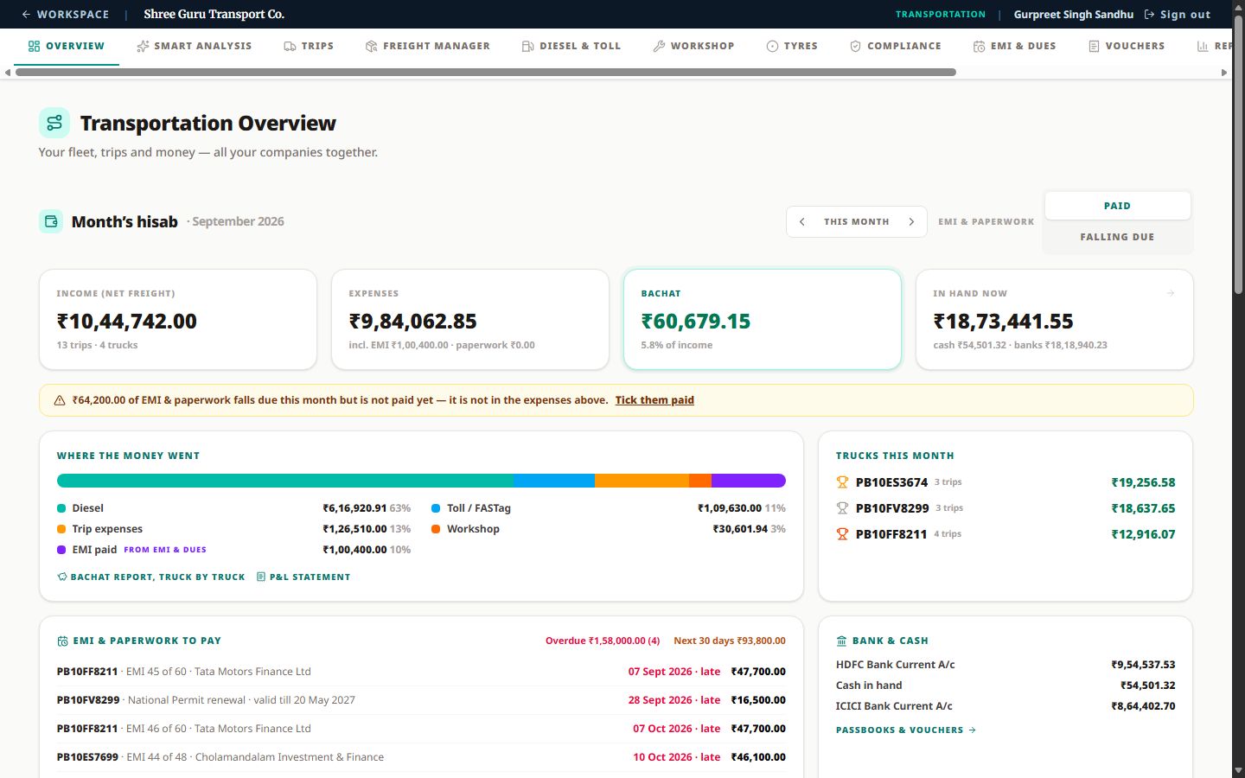The height and width of the screenshot is (778, 1245).
Task: Open the Compliance tab
Action: pos(896,46)
